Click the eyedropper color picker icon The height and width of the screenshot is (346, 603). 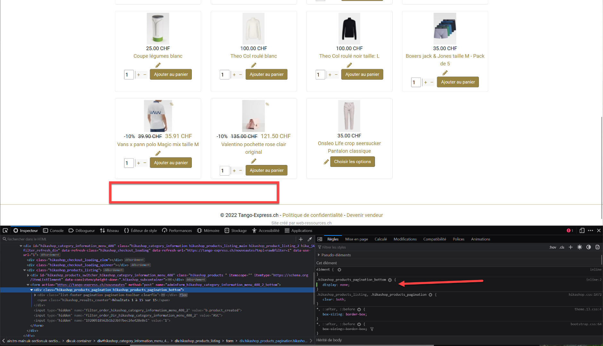point(310,239)
